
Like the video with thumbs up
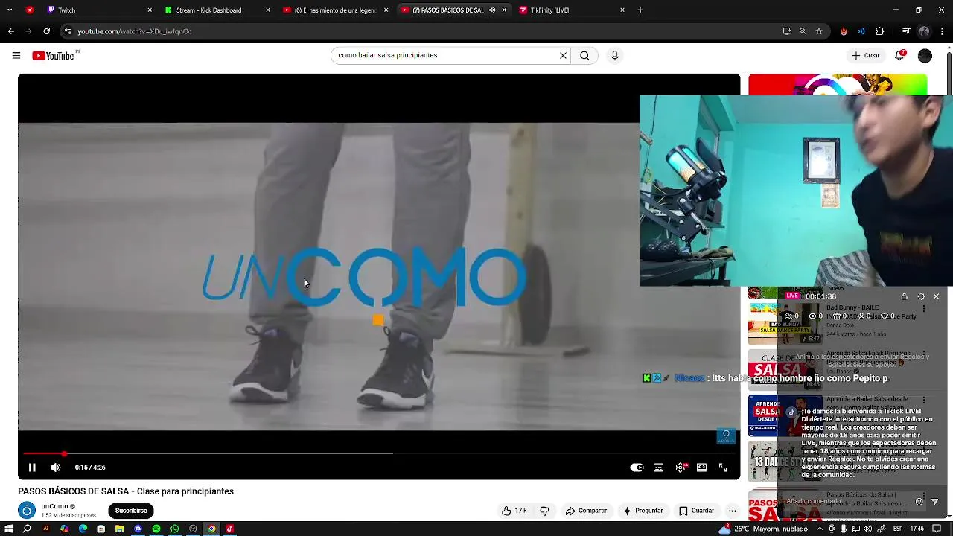point(514,511)
